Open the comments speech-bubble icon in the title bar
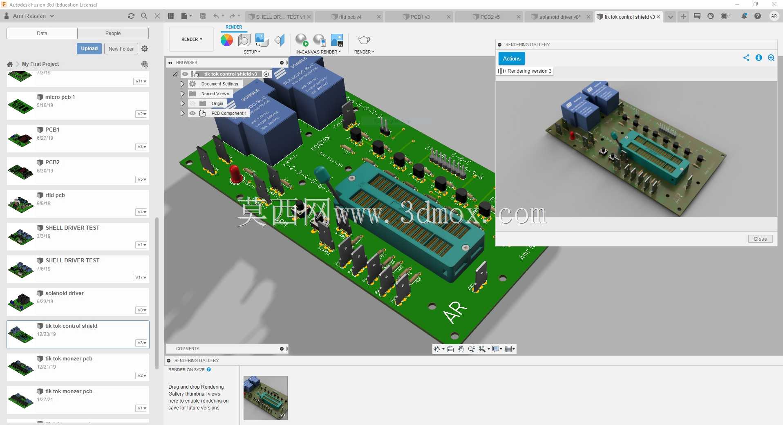 click(x=697, y=16)
